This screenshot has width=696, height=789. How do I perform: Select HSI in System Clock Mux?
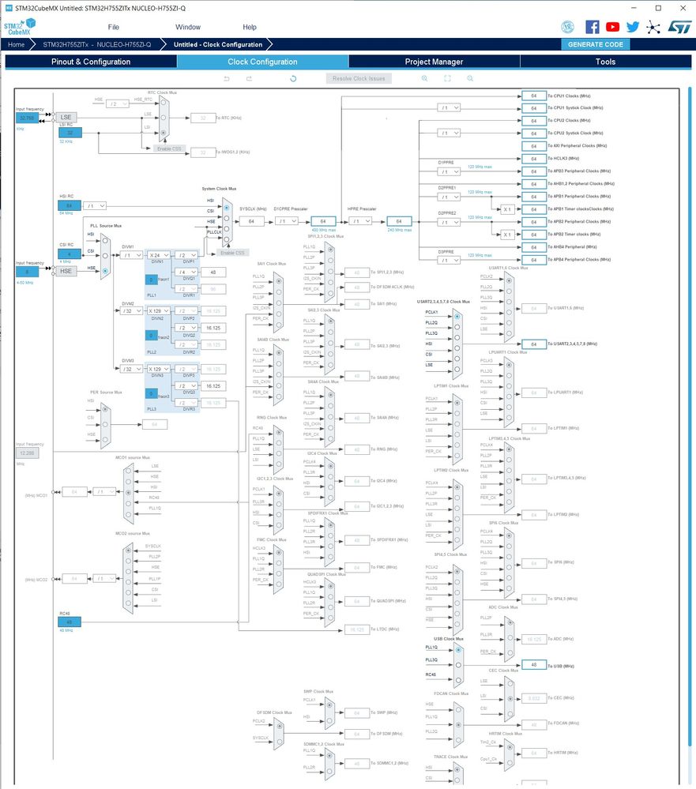227,207
